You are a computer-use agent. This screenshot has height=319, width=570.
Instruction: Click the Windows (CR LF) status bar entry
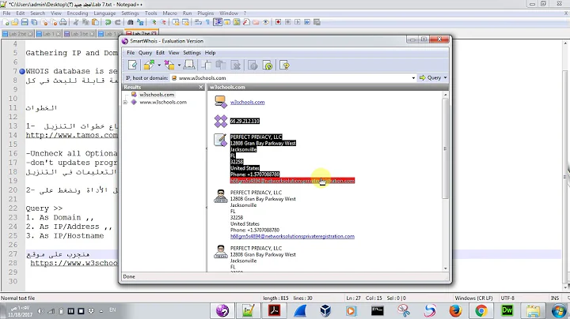click(473, 298)
